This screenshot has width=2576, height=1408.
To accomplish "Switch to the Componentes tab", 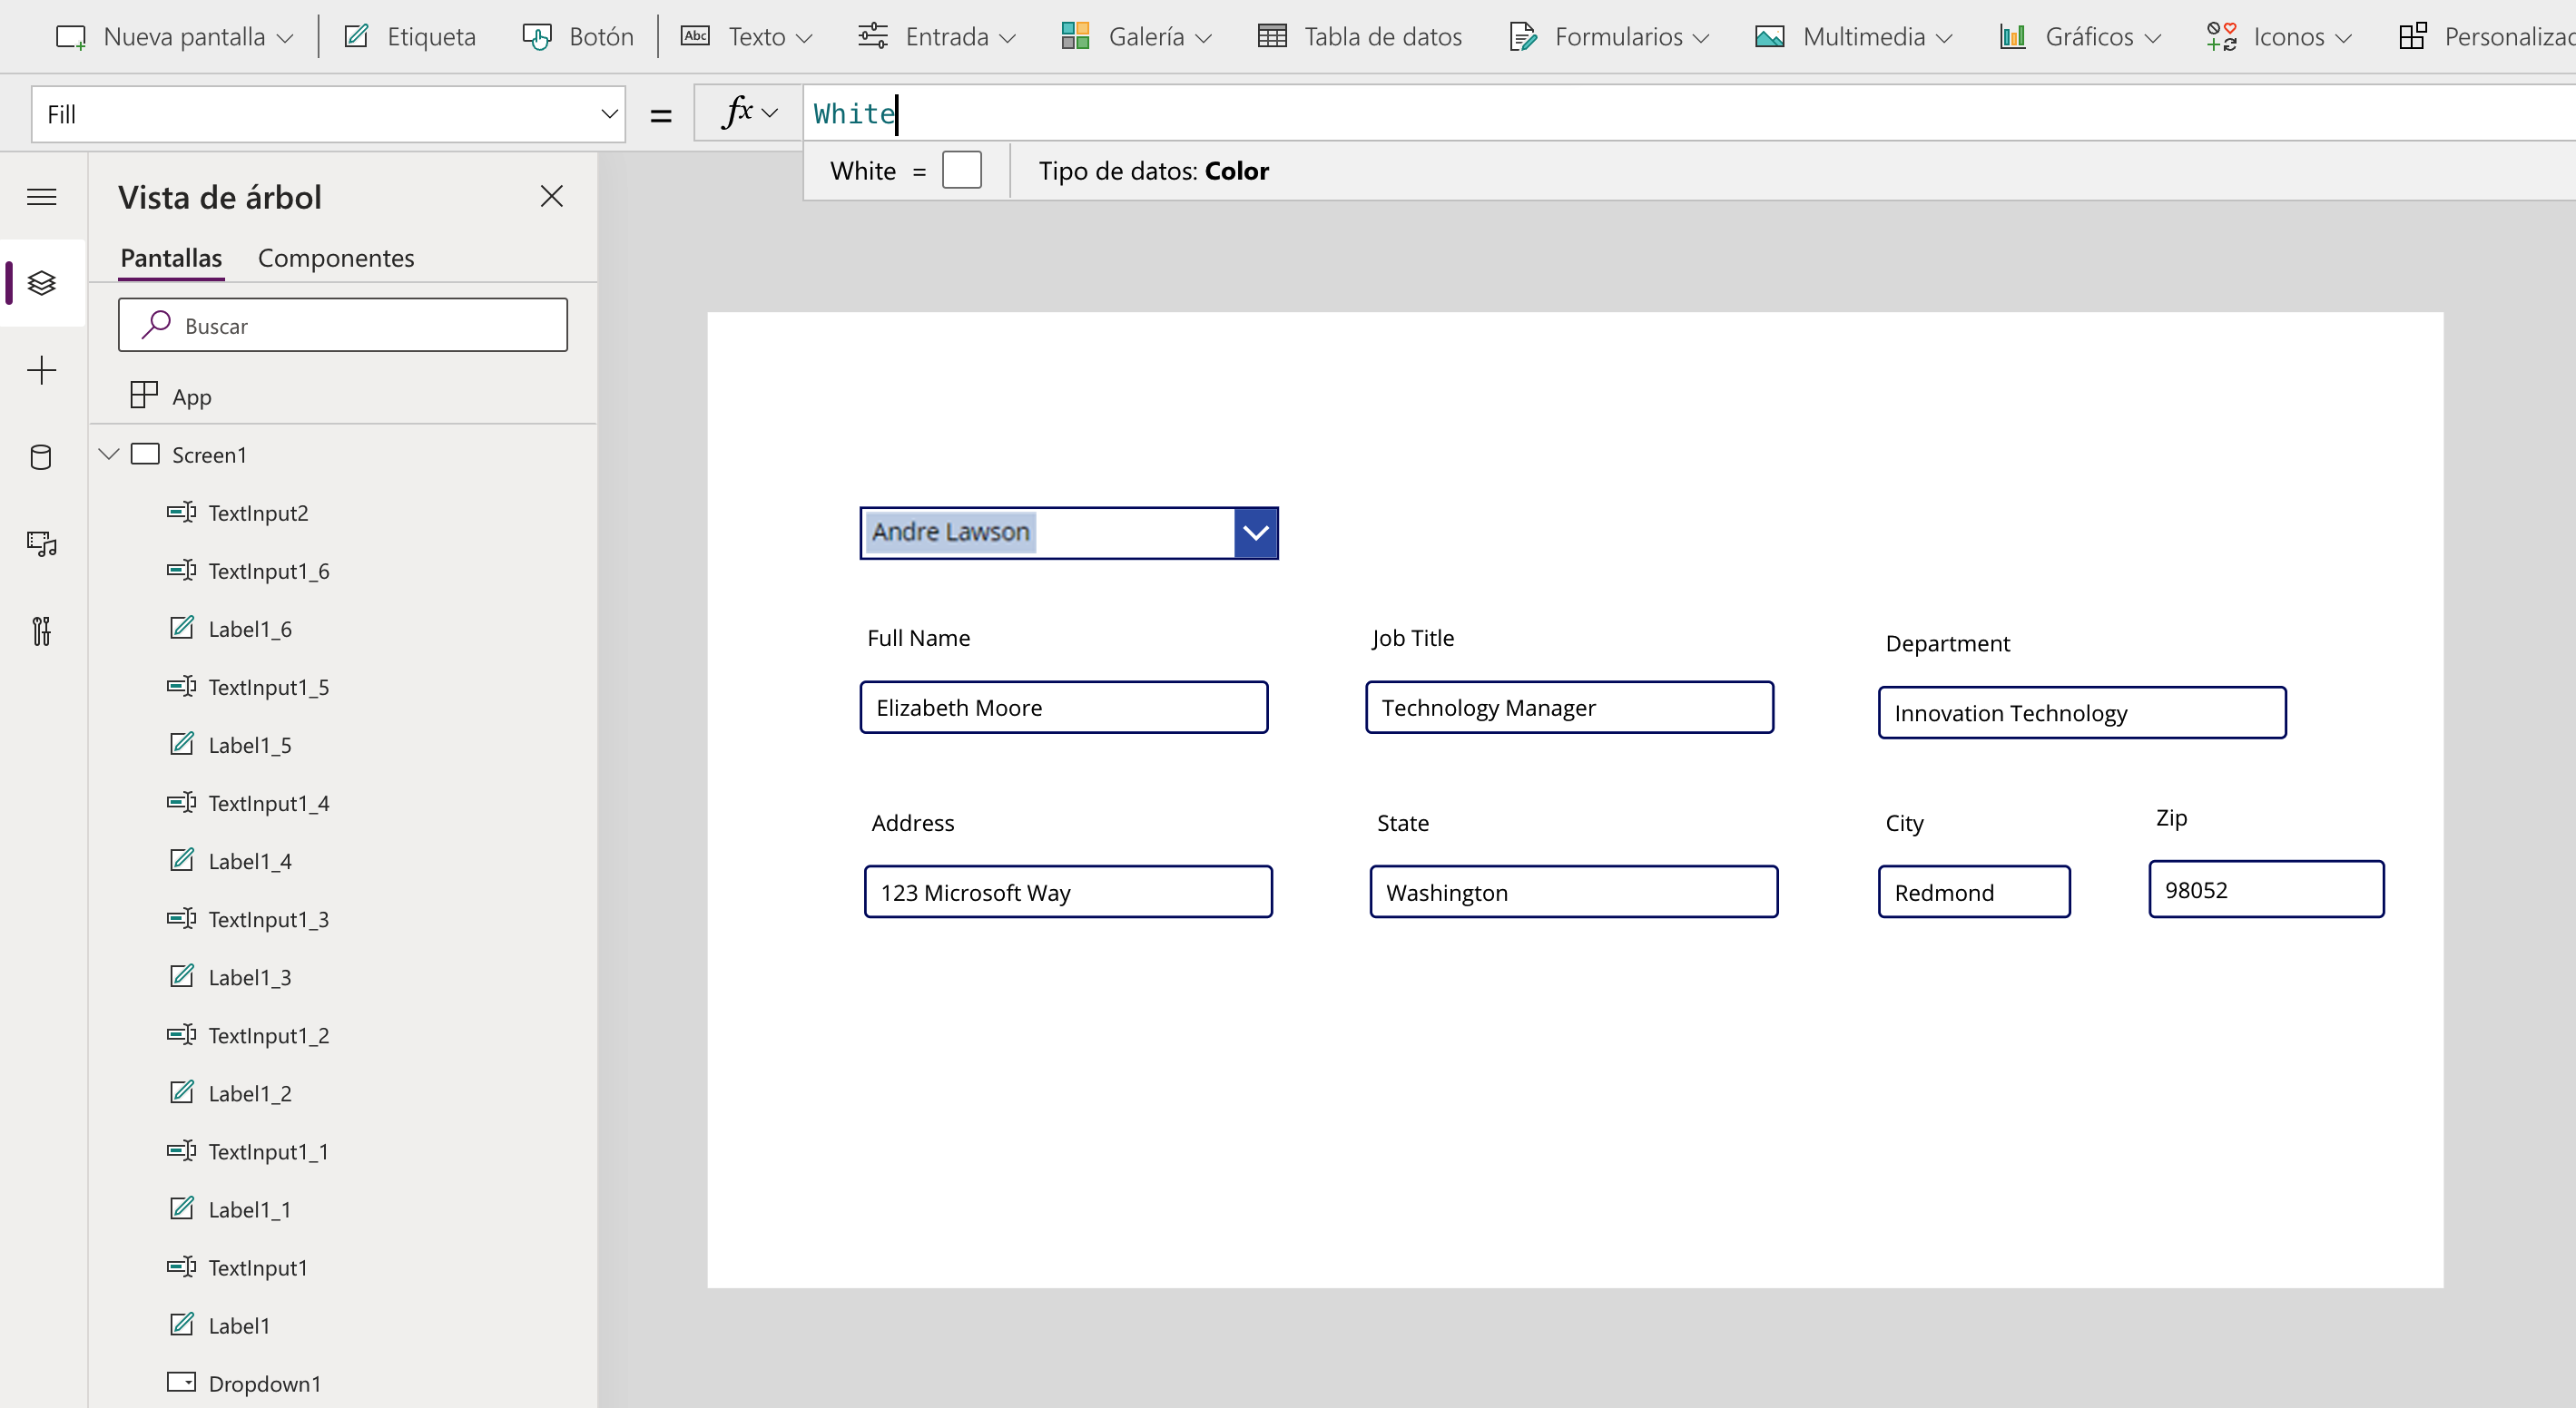I will click(335, 258).
